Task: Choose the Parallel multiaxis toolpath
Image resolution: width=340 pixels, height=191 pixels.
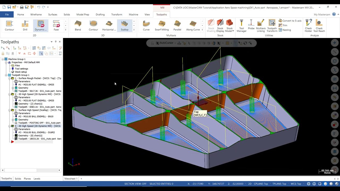Action: pyautogui.click(x=177, y=25)
